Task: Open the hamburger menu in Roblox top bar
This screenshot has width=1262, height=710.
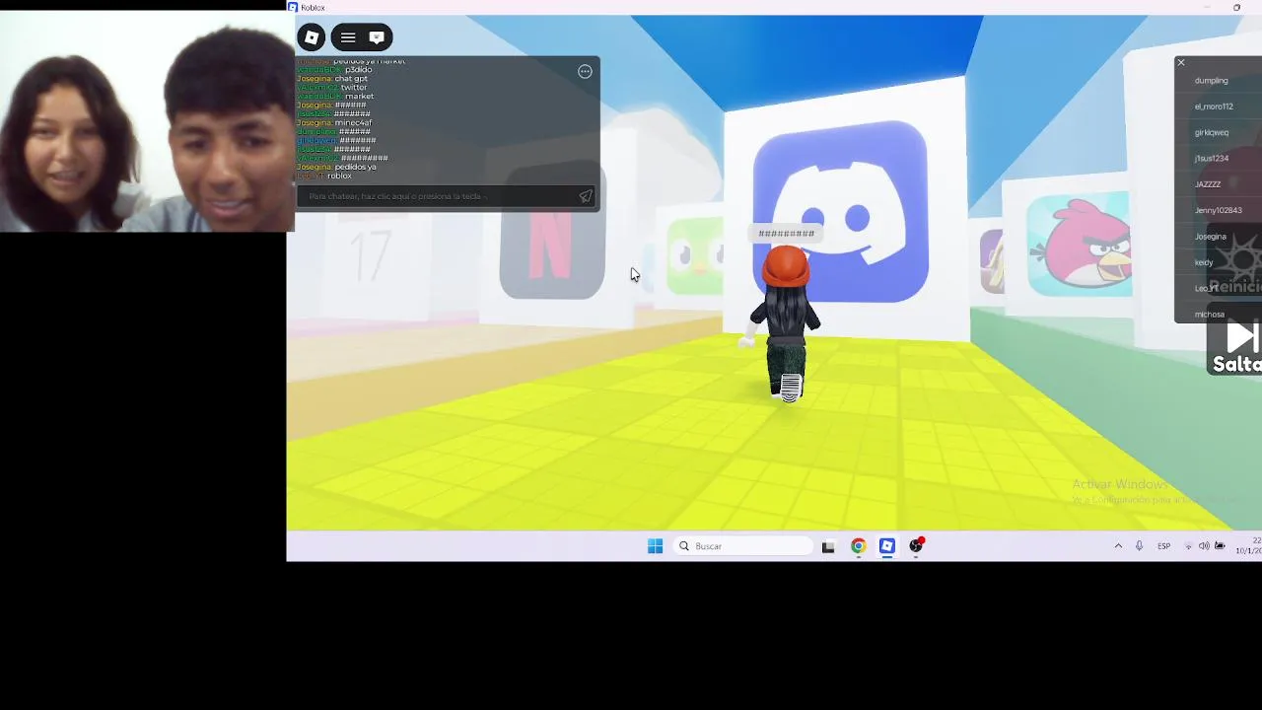Action: pos(348,37)
